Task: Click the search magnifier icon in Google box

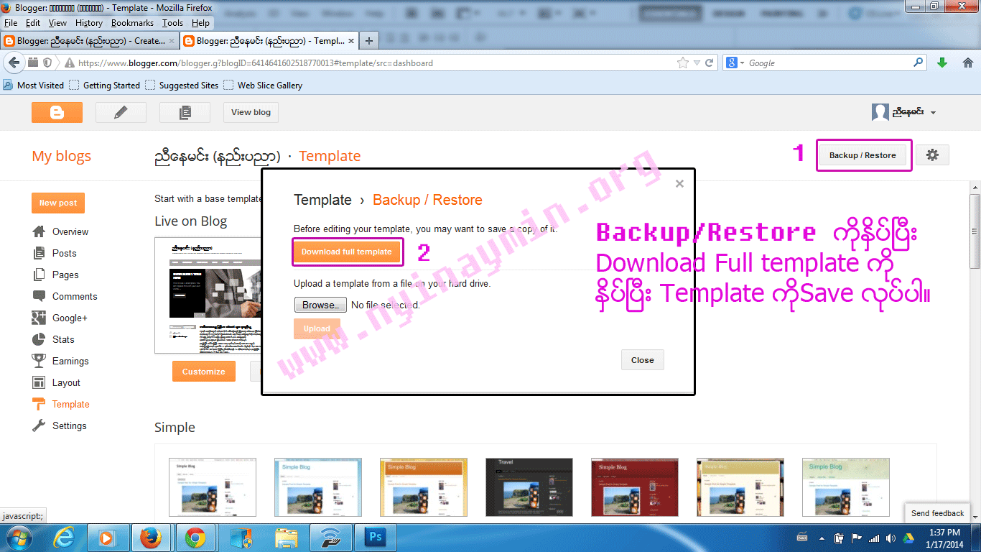Action: [x=919, y=63]
